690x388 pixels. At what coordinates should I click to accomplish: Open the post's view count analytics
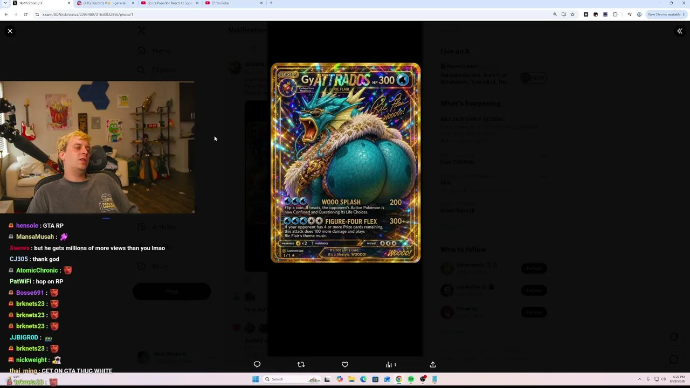point(391,365)
